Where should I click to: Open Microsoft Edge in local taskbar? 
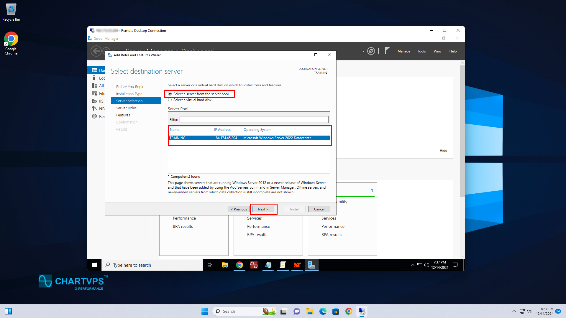[323, 311]
